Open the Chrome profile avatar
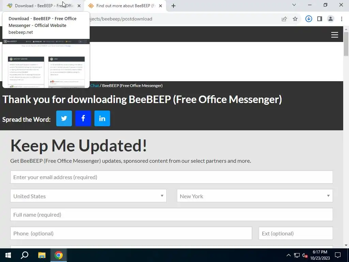The image size is (349, 262). point(331,19)
